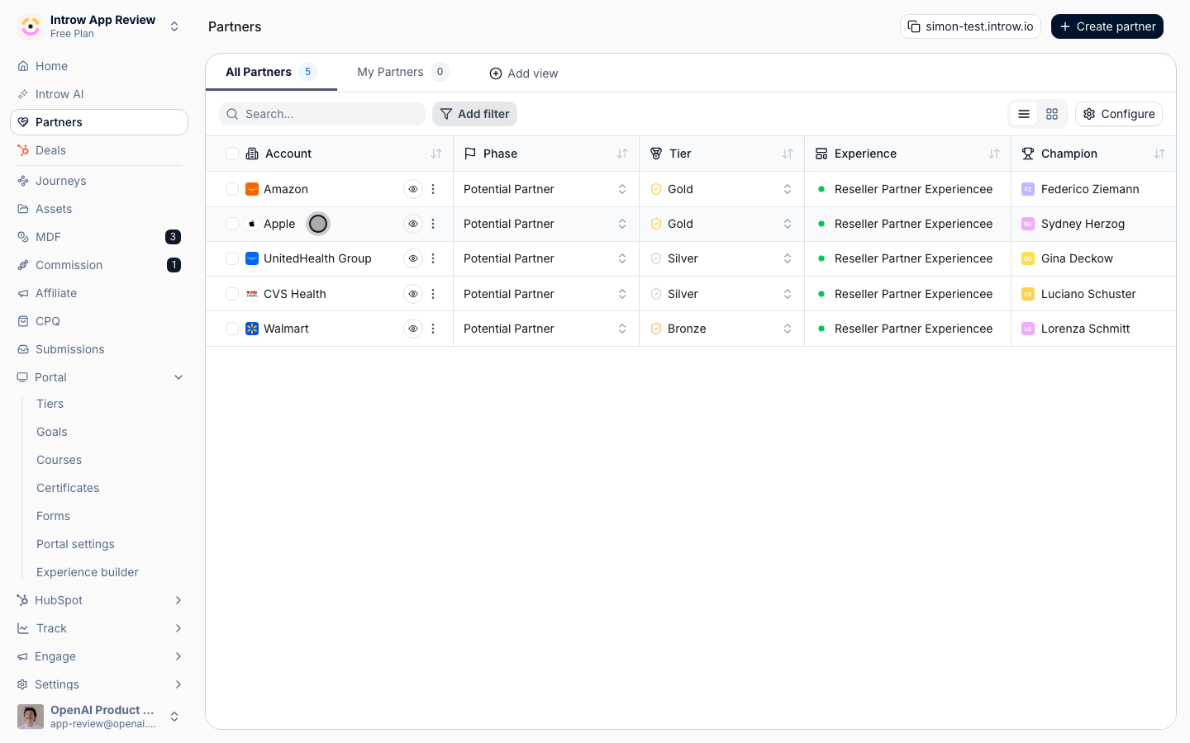Open the CVS Health partner name
Viewport: 1190px width, 743px height.
[295, 294]
